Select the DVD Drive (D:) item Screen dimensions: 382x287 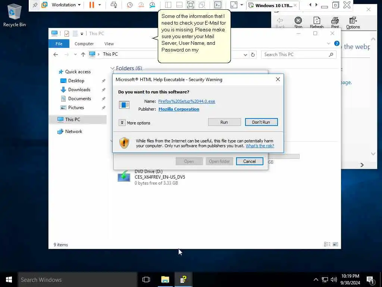tap(151, 177)
